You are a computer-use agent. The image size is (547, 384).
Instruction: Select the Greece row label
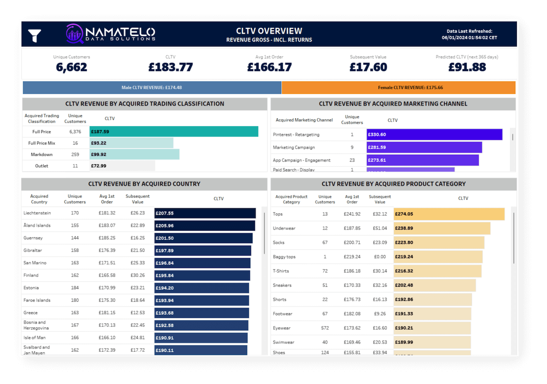coord(31,313)
